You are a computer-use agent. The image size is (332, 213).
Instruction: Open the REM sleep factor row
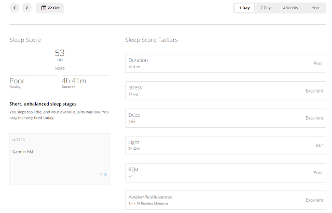pos(226,173)
